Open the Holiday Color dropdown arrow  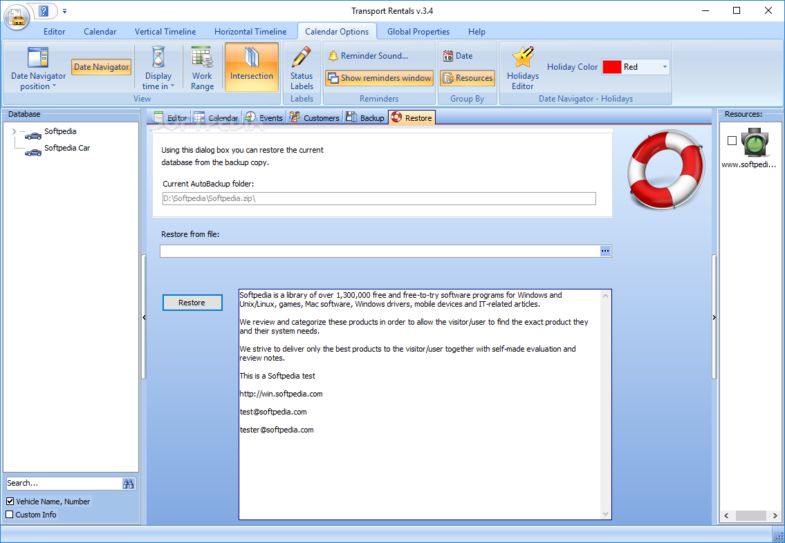pyautogui.click(x=665, y=67)
